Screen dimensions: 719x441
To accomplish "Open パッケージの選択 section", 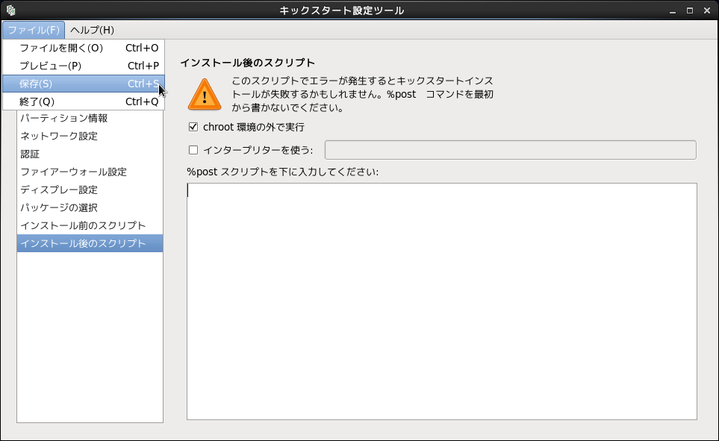I will click(x=59, y=207).
